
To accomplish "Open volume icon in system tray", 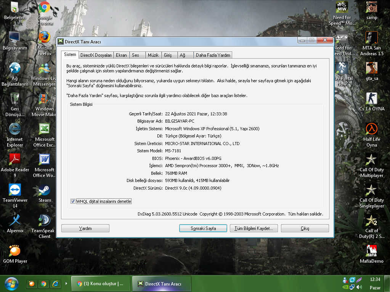I will [359, 287].
